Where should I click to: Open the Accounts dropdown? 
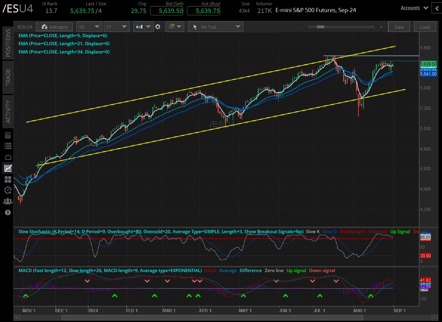pyautogui.click(x=414, y=8)
